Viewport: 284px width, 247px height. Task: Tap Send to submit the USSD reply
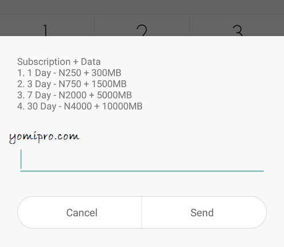[x=204, y=212]
